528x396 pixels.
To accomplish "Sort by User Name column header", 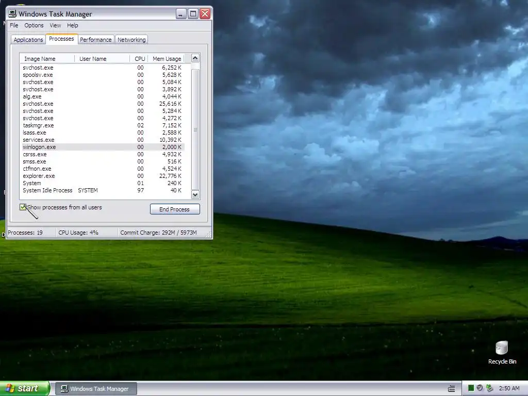I will coord(102,59).
